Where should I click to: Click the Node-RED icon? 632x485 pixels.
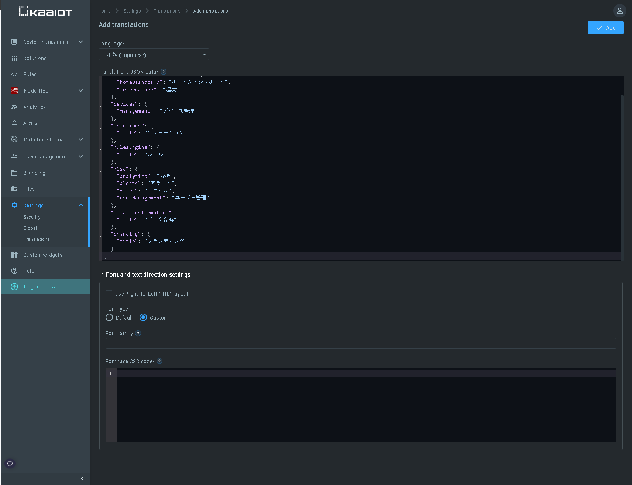pos(14,90)
